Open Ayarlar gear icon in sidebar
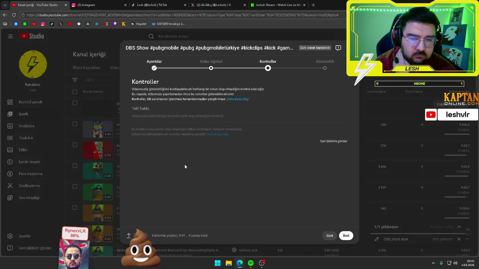The width and height of the screenshot is (479, 269). click(x=10, y=236)
